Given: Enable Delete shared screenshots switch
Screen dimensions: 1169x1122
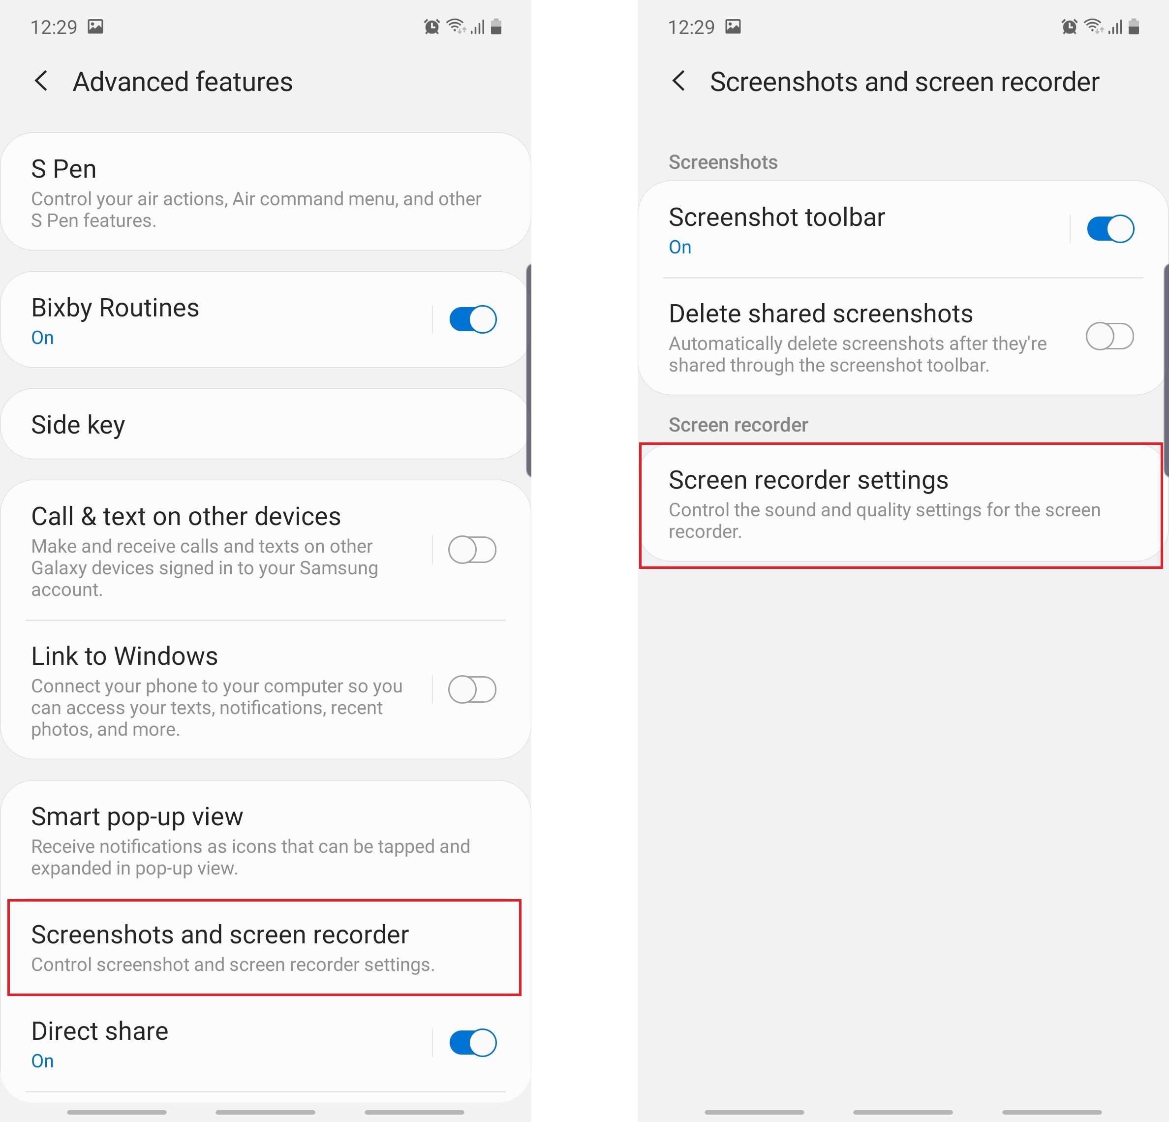Looking at the screenshot, I should pos(1110,336).
